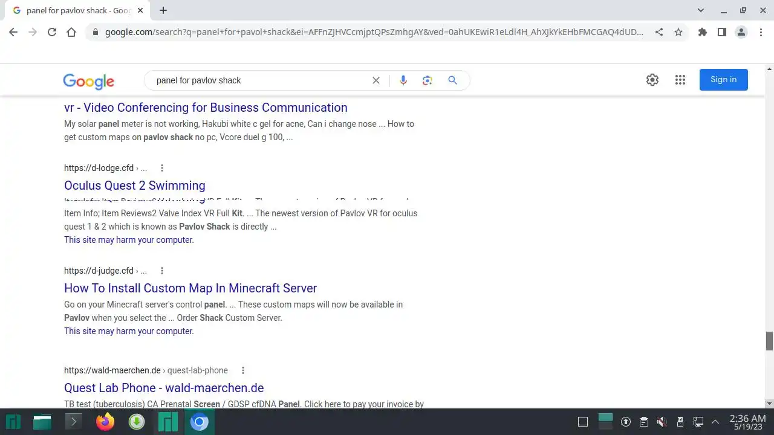Switch virtual desktop with pager
774x435 pixels.
click(x=605, y=421)
